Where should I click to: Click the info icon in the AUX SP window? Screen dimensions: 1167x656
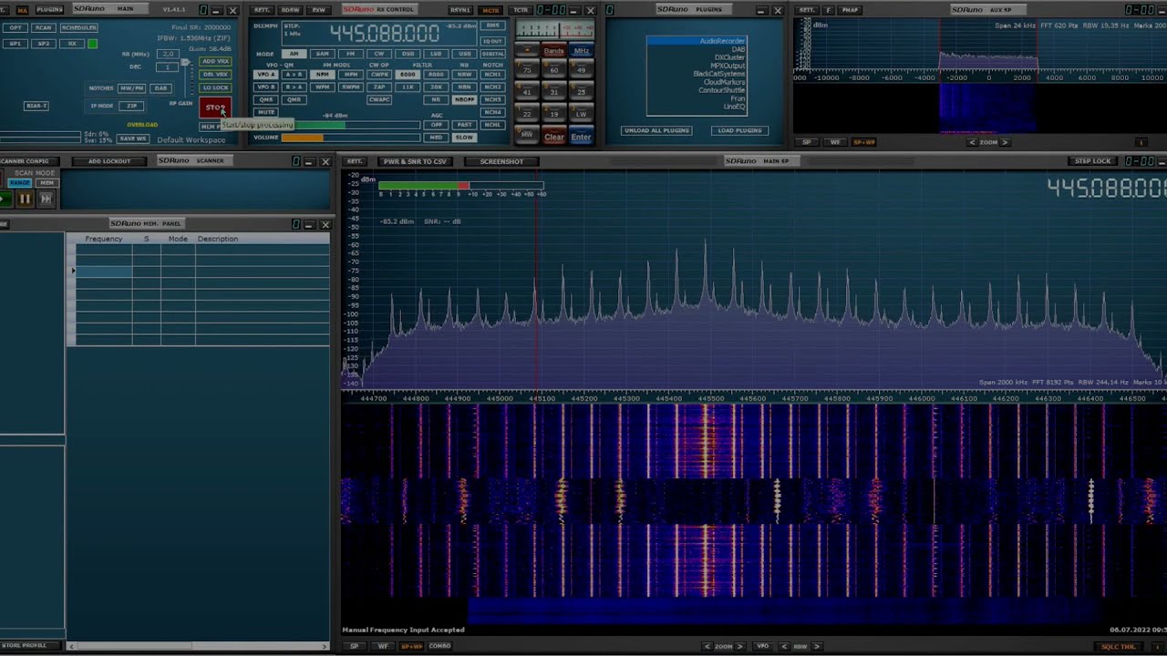[1141, 142]
